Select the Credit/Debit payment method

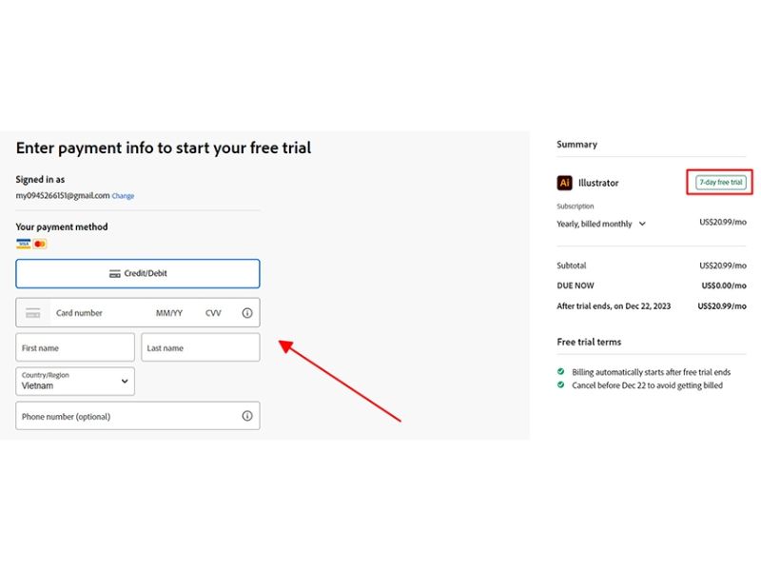coord(138,273)
